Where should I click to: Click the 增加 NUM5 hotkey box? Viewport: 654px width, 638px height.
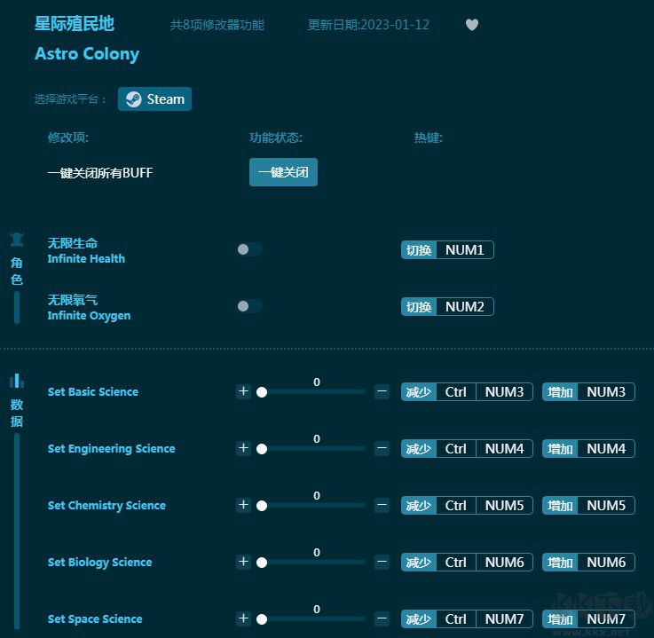click(x=588, y=505)
